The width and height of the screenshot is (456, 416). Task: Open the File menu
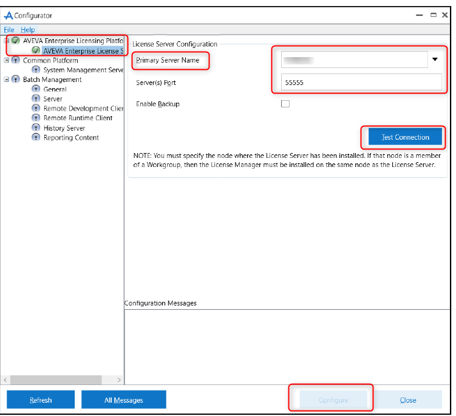(x=9, y=30)
